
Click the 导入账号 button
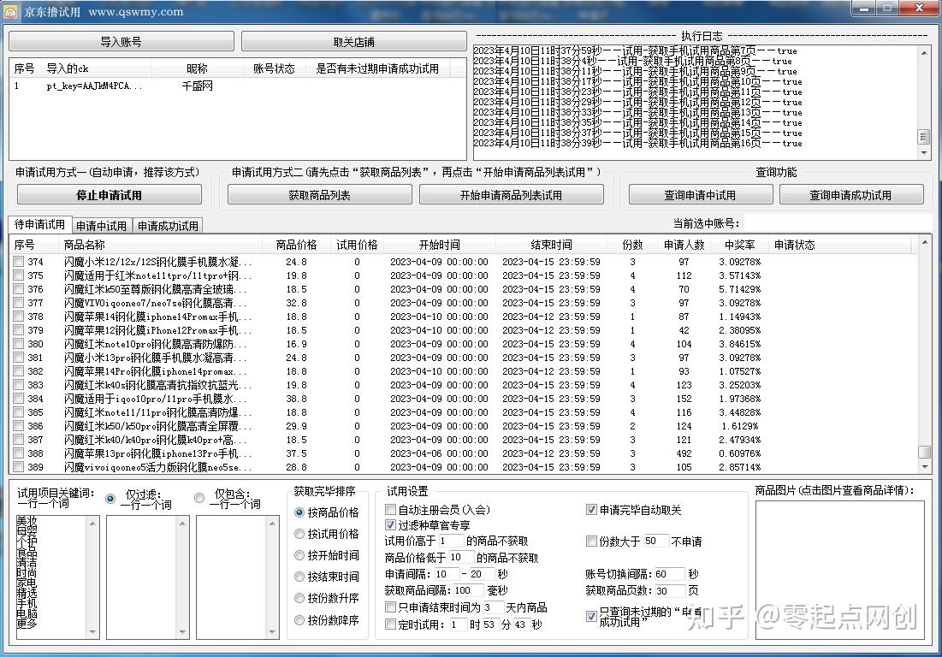point(121,42)
